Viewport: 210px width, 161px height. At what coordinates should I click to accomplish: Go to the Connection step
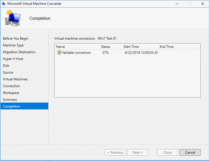click(x=11, y=86)
